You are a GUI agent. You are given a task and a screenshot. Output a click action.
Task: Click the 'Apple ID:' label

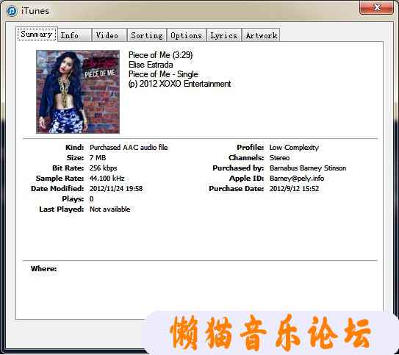tap(247, 179)
